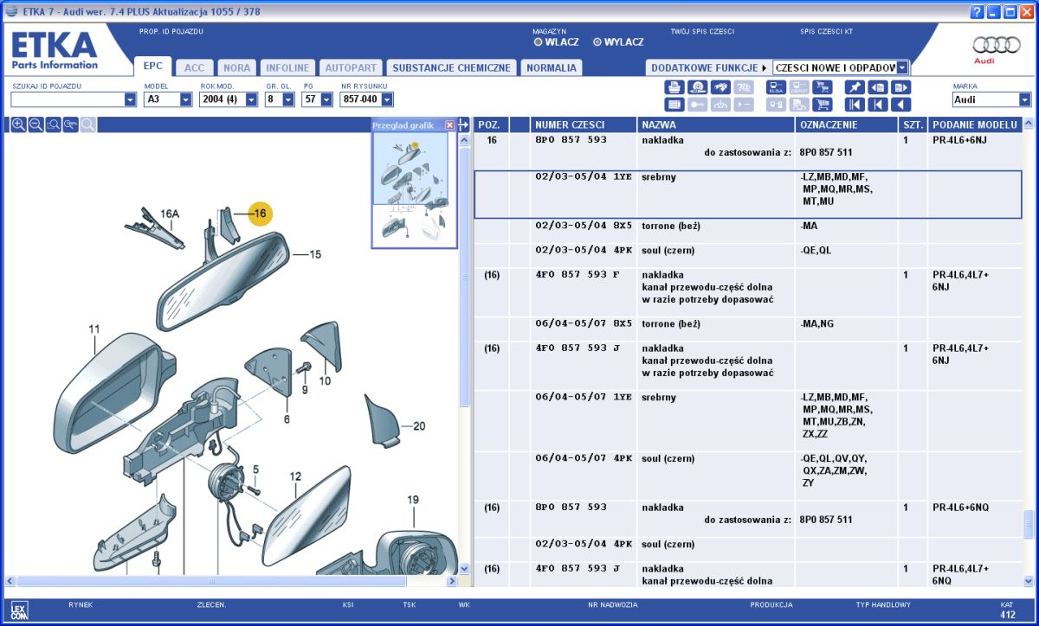This screenshot has width=1039, height=626.
Task: Click the lower shopping cart icon
Action: (x=823, y=105)
